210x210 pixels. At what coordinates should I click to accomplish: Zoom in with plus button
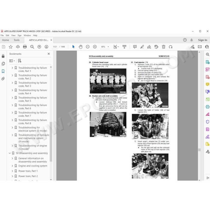95,47
